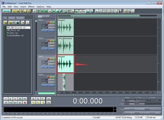Click the Undo toolbar icon
Screen dimensions: 164x120
(35, 11)
